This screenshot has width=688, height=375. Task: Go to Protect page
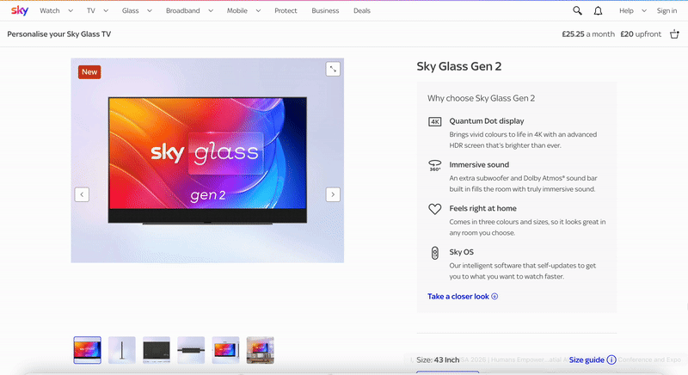286,10
